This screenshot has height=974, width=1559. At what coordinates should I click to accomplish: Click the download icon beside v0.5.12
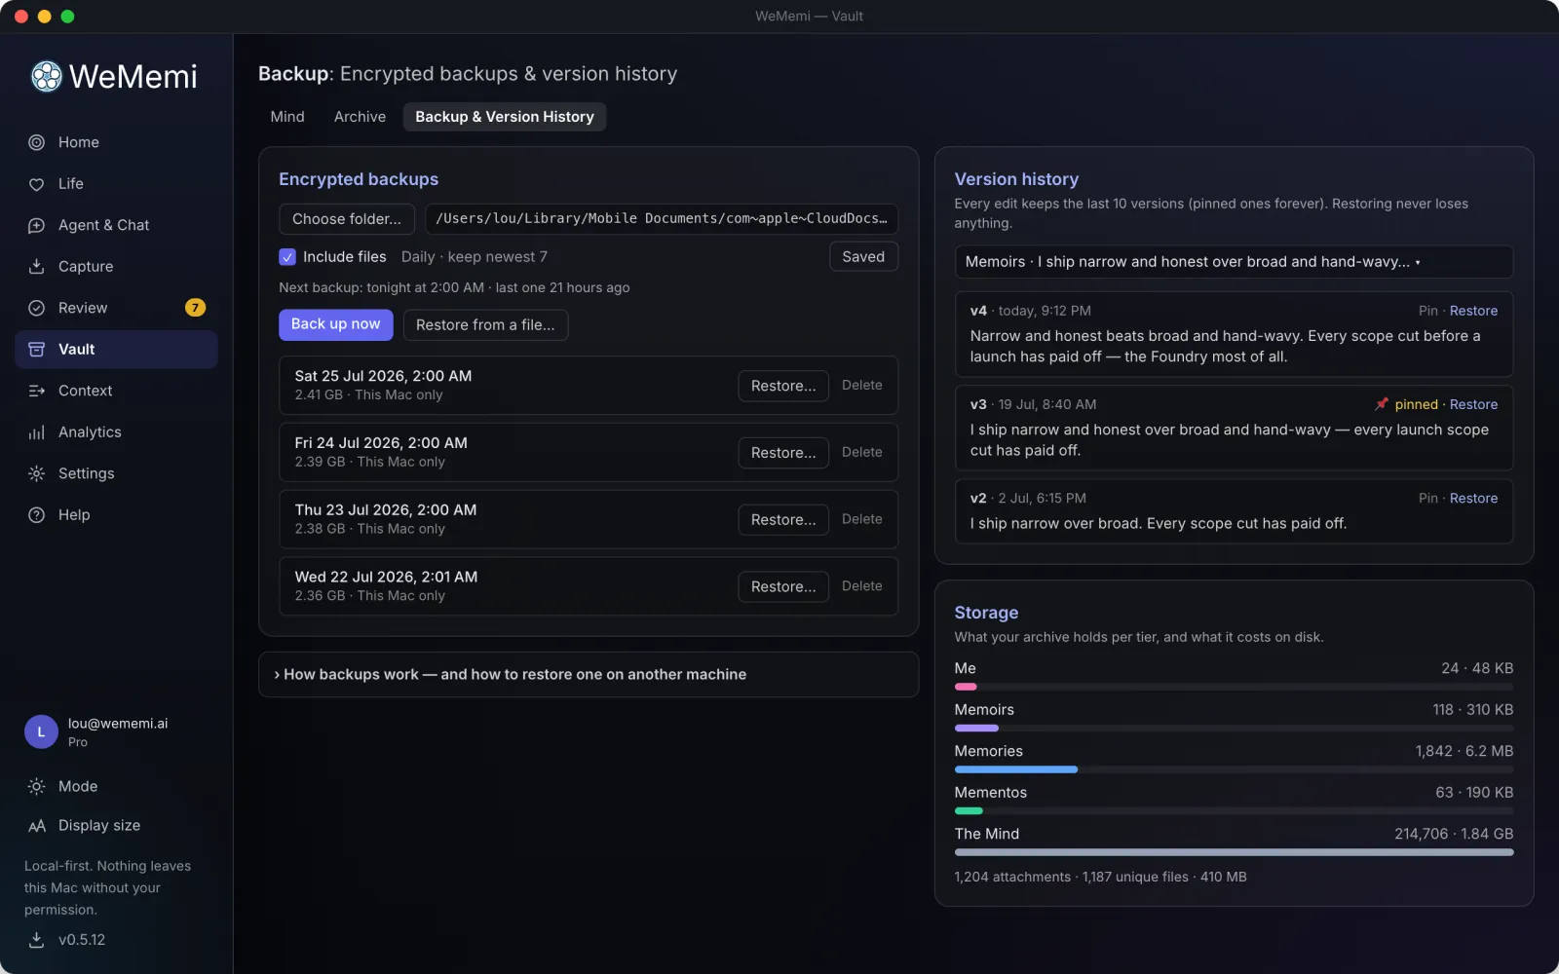(37, 940)
